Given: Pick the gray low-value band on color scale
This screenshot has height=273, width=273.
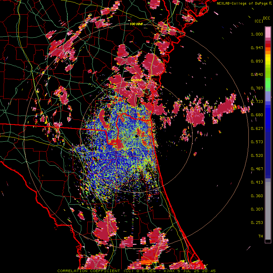Looking at the screenshot, I should pos(268,211).
